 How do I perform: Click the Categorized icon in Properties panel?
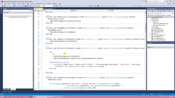point(148,47)
